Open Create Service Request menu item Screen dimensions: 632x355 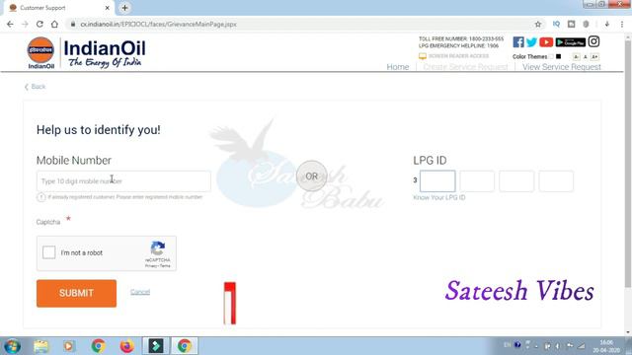pyautogui.click(x=465, y=67)
